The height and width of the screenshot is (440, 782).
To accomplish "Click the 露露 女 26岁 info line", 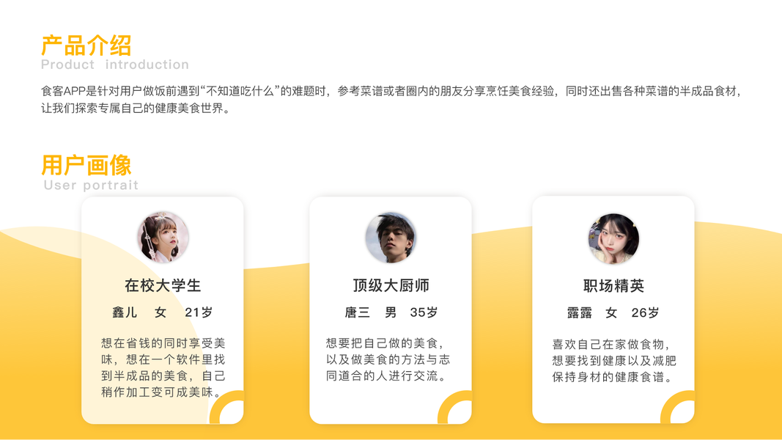I will pos(613,313).
